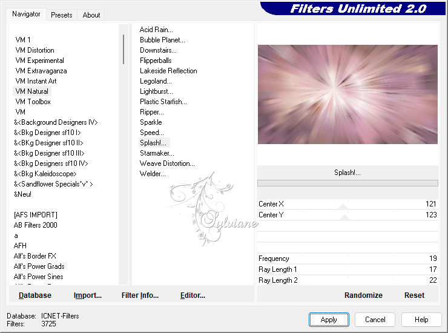Select the &Neu! category
This screenshot has width=448, height=333.
click(22, 194)
